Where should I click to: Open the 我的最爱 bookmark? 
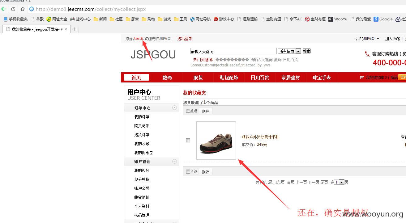tap(360, 19)
